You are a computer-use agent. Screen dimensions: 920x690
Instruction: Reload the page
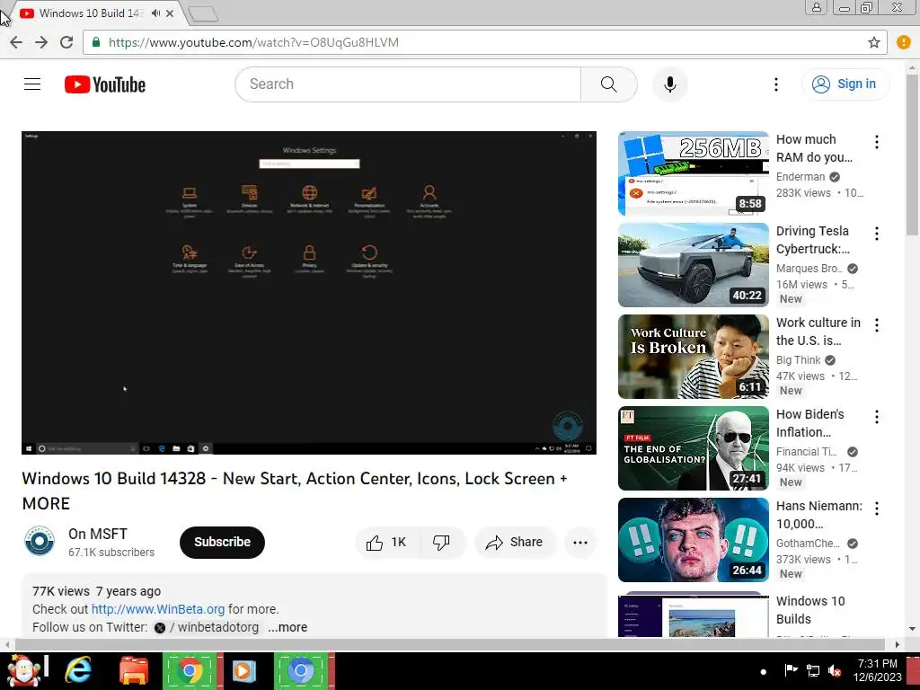tap(66, 42)
